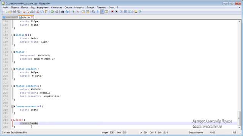Click the 'Dos\Windows' status bar entry
The width and height of the screenshot is (243, 136).
tap(196, 133)
